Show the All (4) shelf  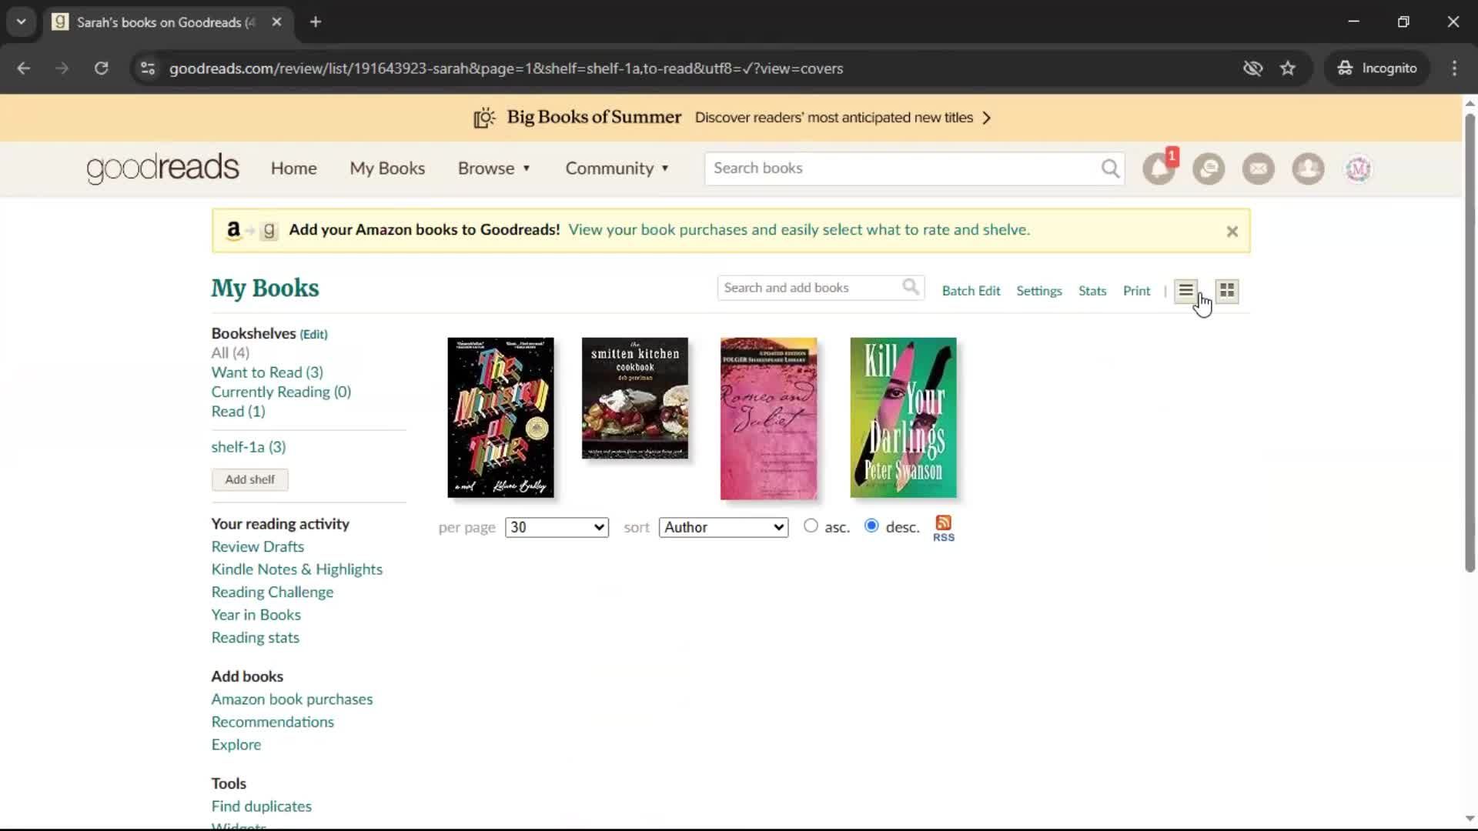[230, 353]
